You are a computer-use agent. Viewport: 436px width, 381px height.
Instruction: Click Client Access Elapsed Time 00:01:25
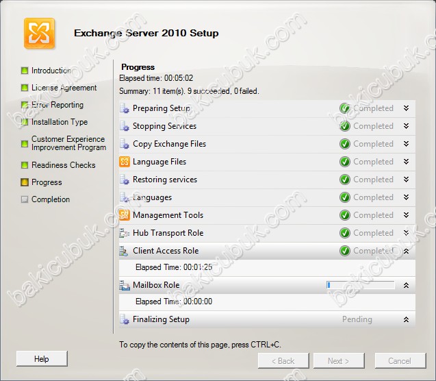(x=174, y=267)
